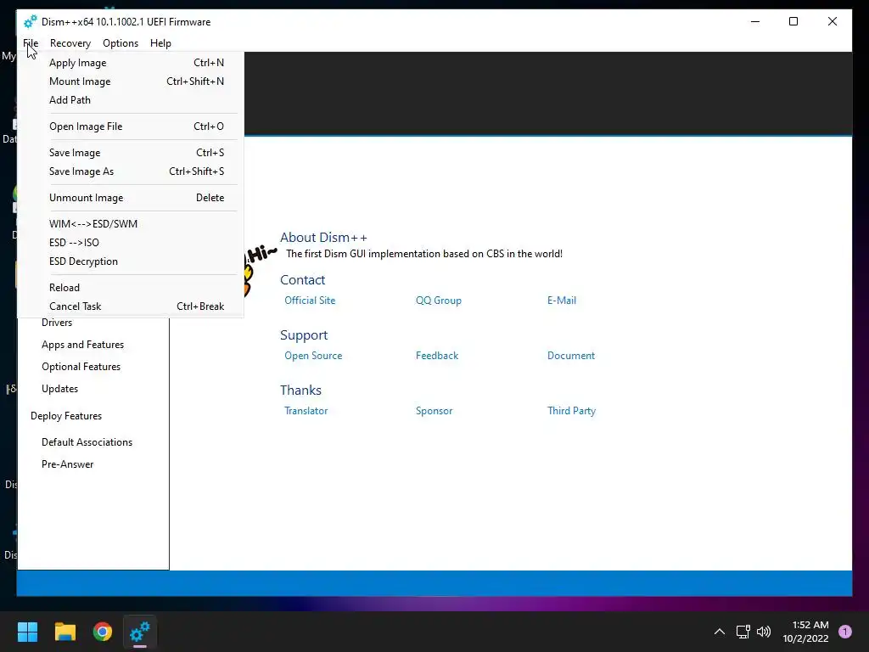Screen dimensions: 869x652
Task: Open Drivers in the sidebar
Action: pyautogui.click(x=57, y=323)
